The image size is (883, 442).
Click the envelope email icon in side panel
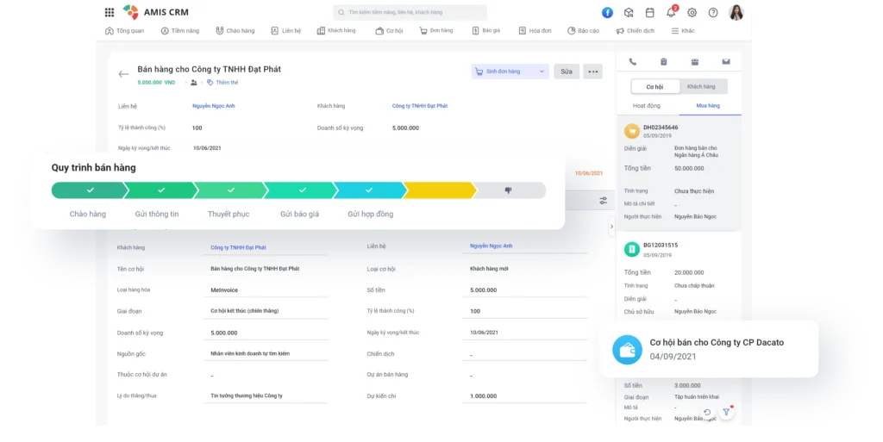pos(726,62)
